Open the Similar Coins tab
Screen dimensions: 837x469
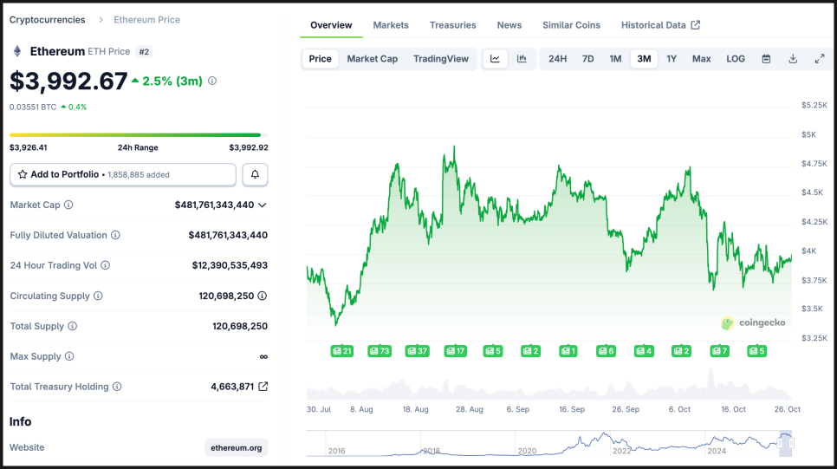pos(571,25)
